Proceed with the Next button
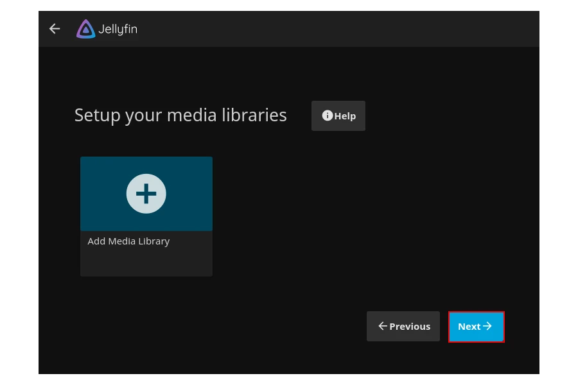This screenshot has height=385, width=578. pyautogui.click(x=476, y=327)
